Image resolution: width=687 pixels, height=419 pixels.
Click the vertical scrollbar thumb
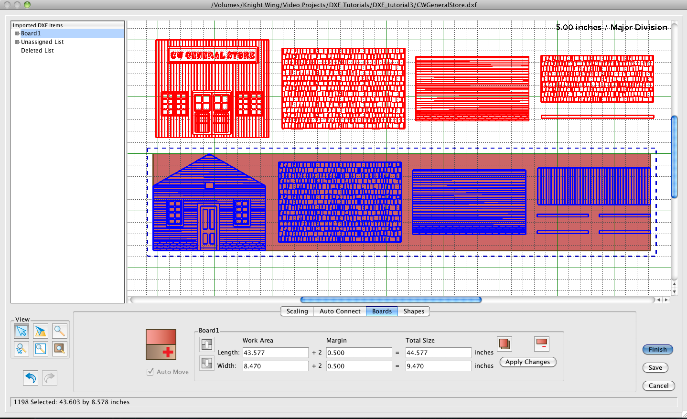click(x=675, y=157)
